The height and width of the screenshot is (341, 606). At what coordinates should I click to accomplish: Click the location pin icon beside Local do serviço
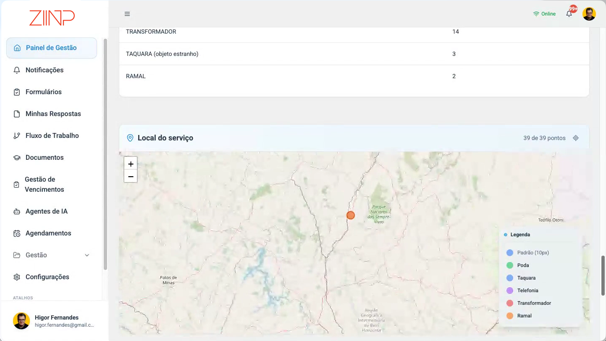[130, 138]
